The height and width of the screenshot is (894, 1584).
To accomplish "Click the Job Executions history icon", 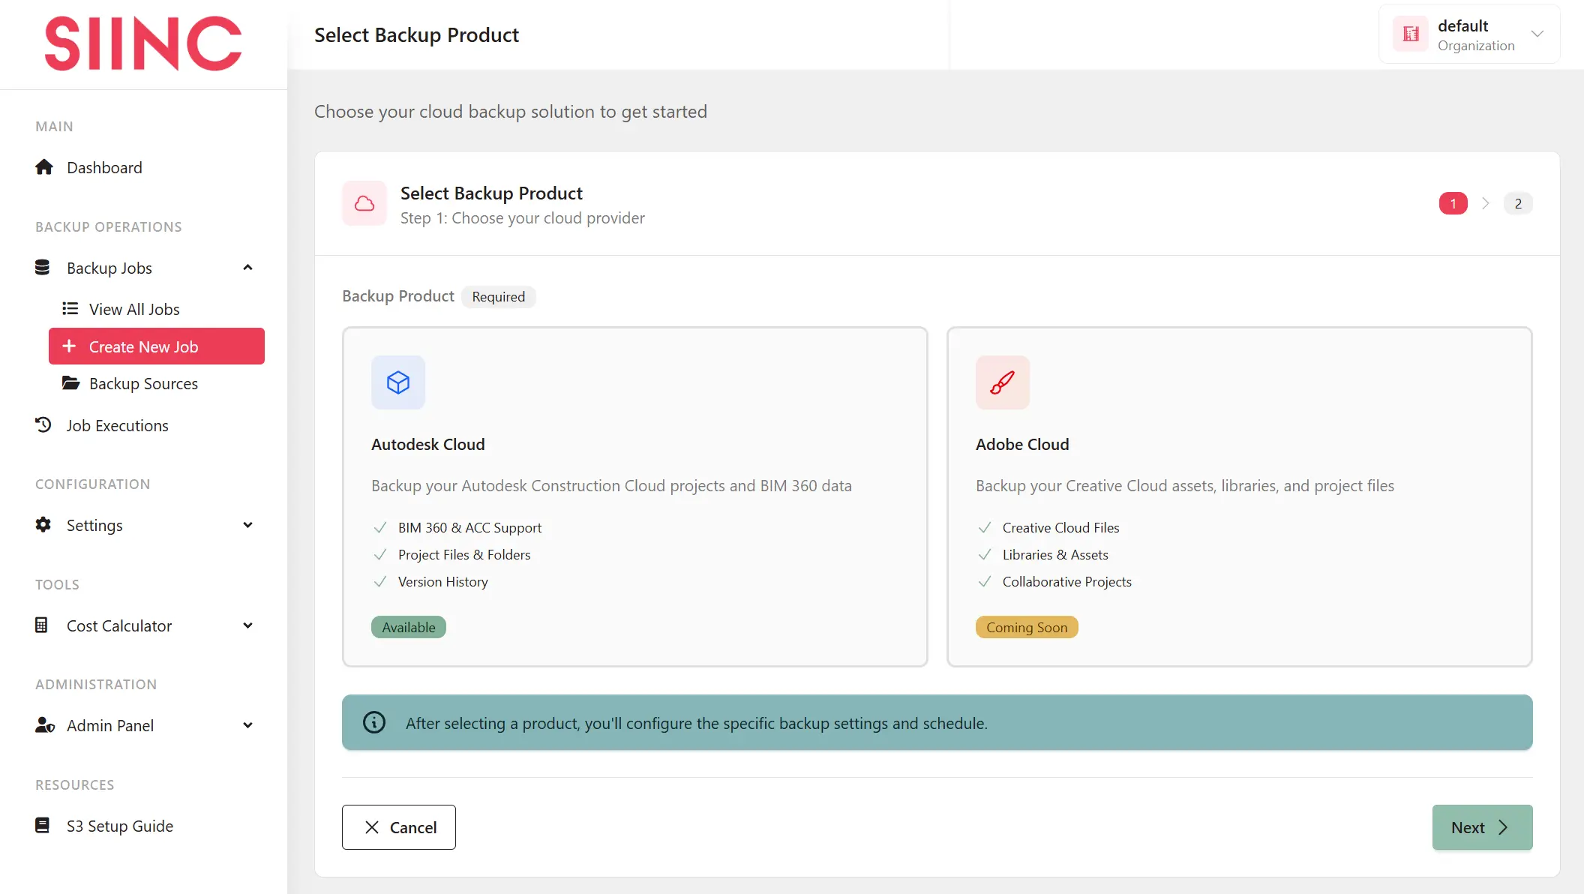I will (x=43, y=424).
